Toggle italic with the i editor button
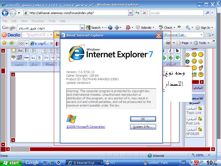 click(170, 51)
